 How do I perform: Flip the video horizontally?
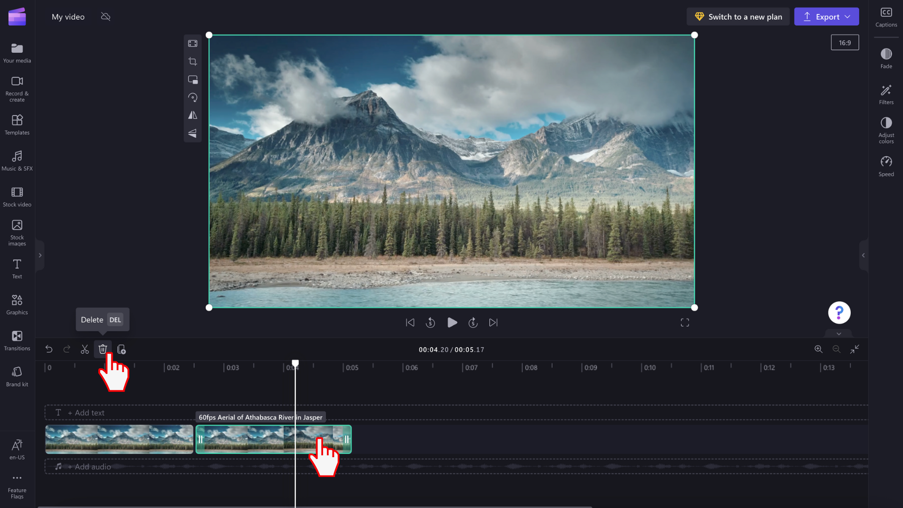pyautogui.click(x=193, y=115)
